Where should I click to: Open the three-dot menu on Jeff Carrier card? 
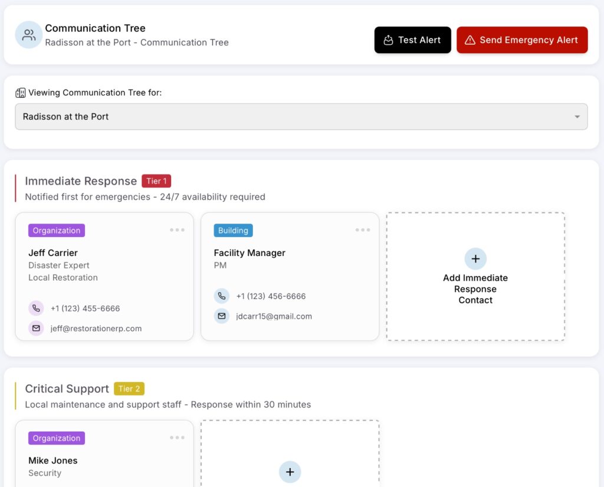click(177, 230)
